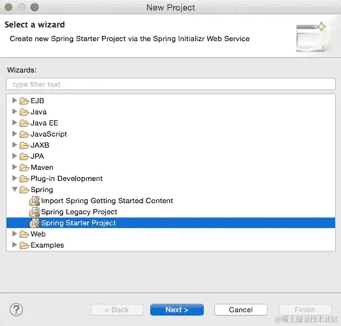
Task: Click the EJB folder icon
Action: point(24,101)
